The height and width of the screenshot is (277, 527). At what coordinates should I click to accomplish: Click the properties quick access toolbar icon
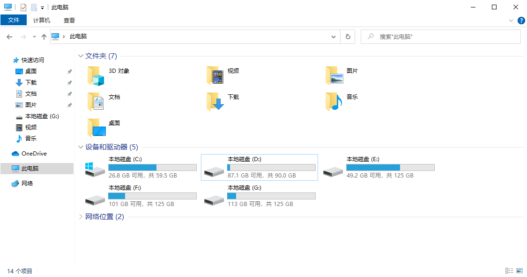23,7
